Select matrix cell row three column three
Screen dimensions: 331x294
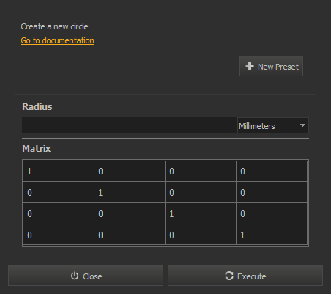[201, 213]
